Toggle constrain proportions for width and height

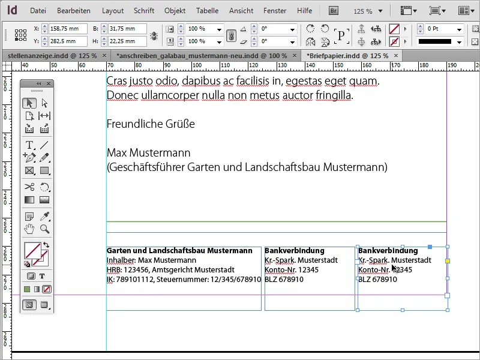tap(154, 36)
